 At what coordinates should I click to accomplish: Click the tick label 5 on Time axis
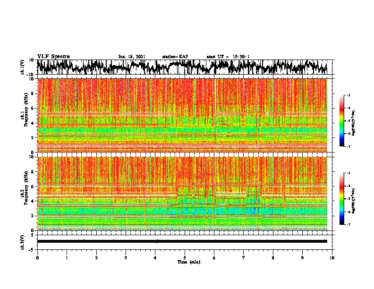point(185,258)
